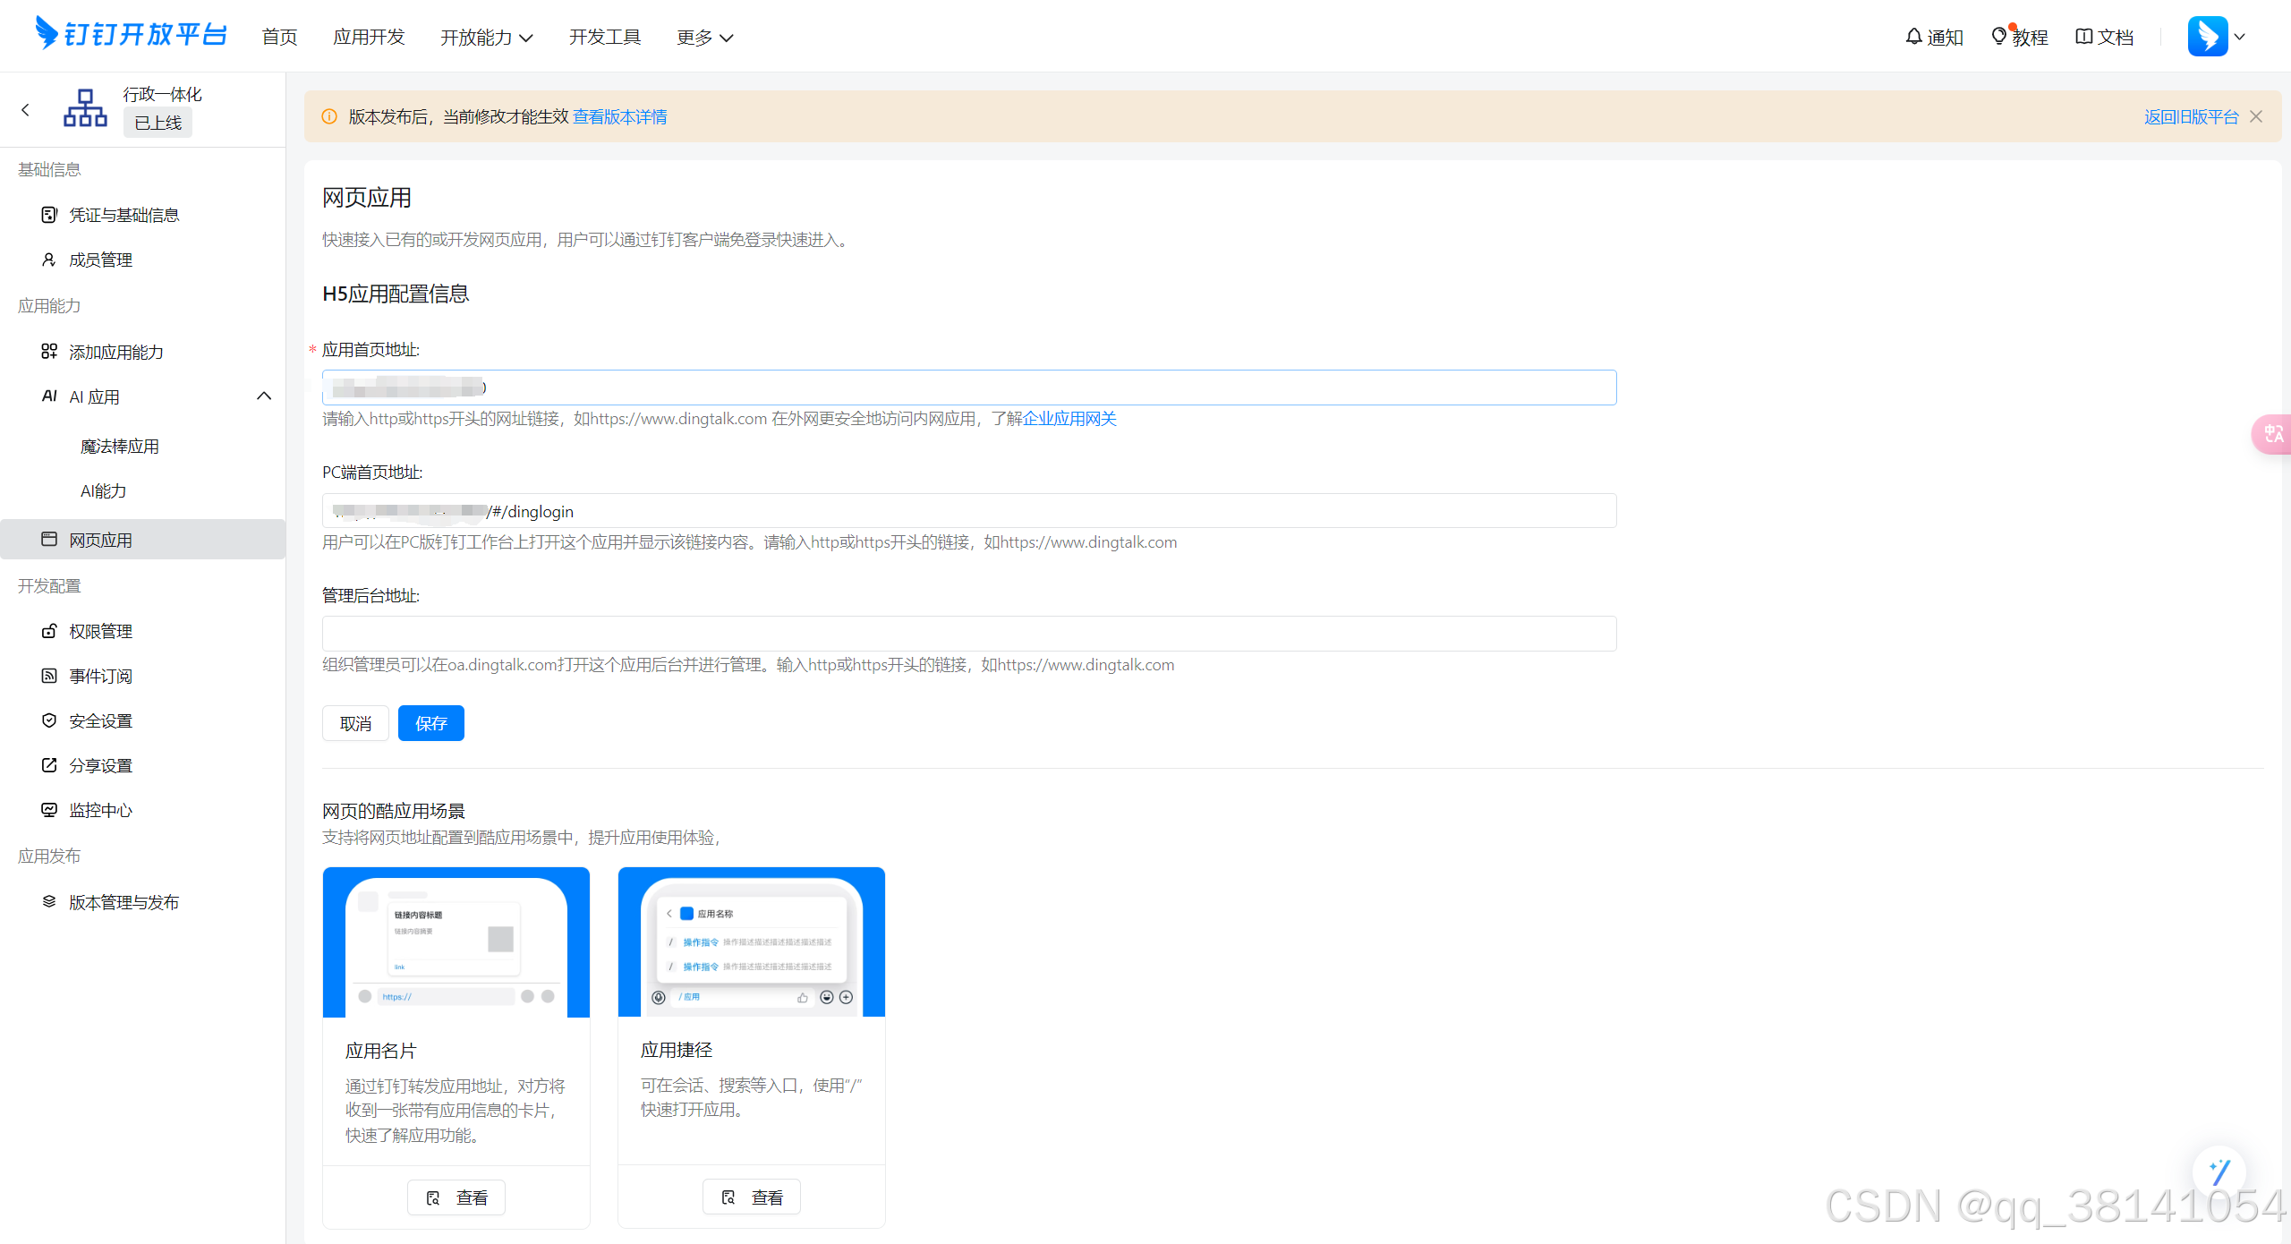Open 安全设置 via its shield icon

(49, 720)
